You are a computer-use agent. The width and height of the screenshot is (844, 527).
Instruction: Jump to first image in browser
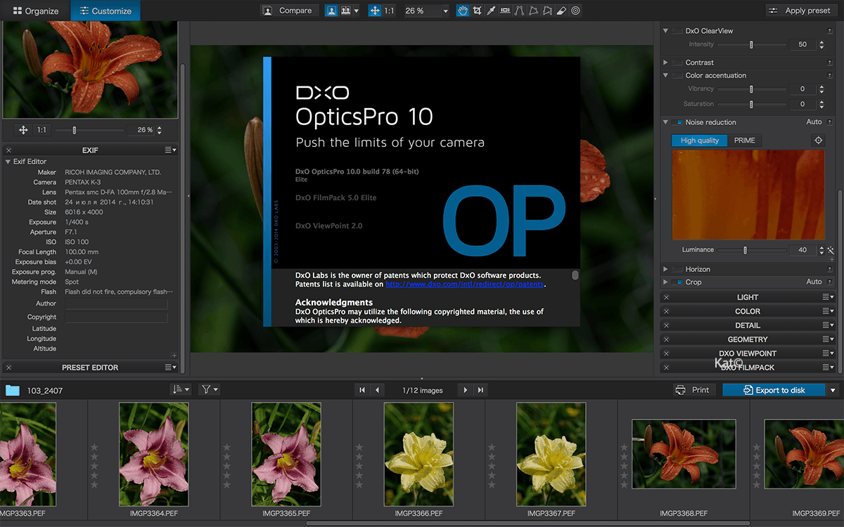362,390
